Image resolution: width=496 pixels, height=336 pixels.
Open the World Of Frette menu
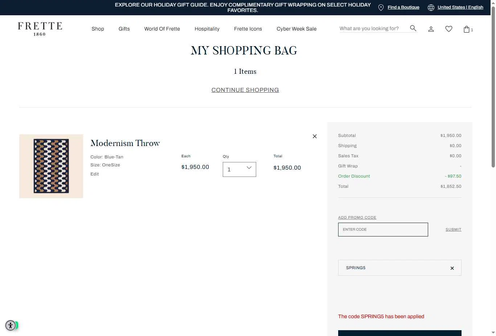coord(162,29)
